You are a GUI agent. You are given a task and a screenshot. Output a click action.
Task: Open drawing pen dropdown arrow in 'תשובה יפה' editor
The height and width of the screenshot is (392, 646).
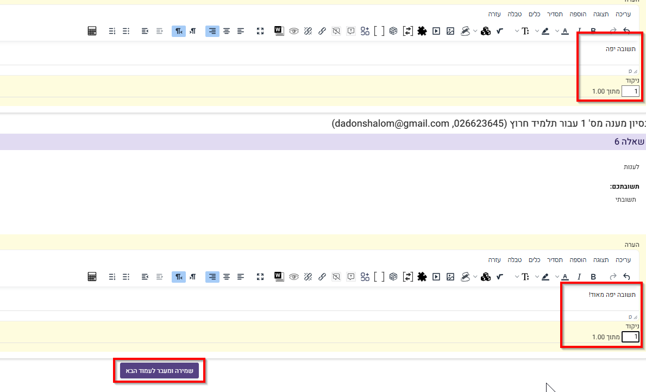(x=475, y=31)
